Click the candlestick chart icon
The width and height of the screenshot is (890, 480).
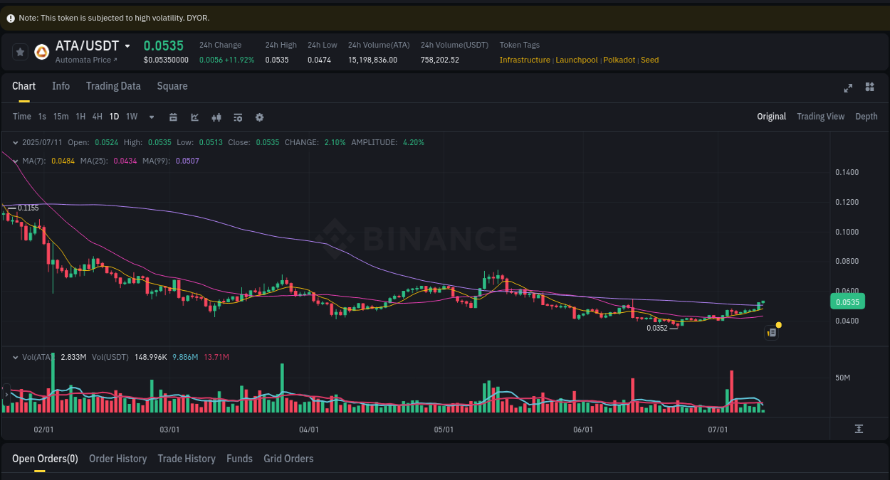tap(216, 117)
